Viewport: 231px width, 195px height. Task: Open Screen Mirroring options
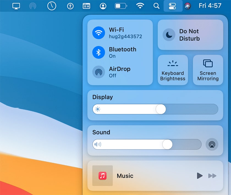coord(208,70)
